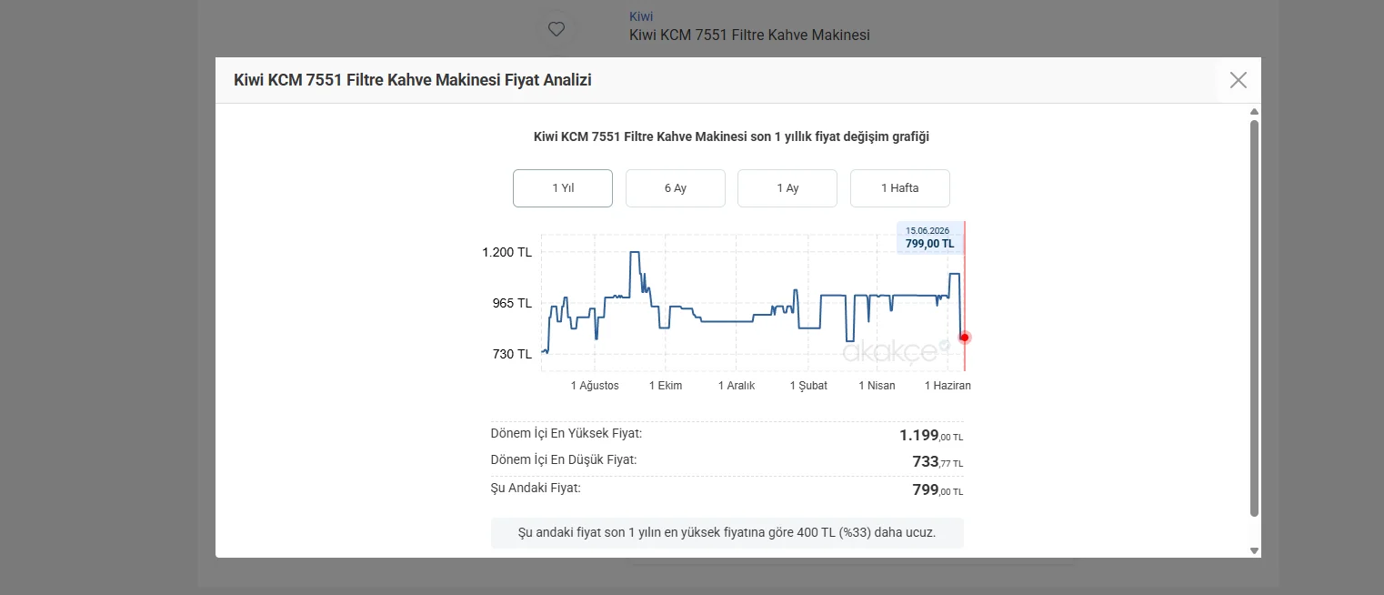Open the Kiwi brand link

[641, 16]
